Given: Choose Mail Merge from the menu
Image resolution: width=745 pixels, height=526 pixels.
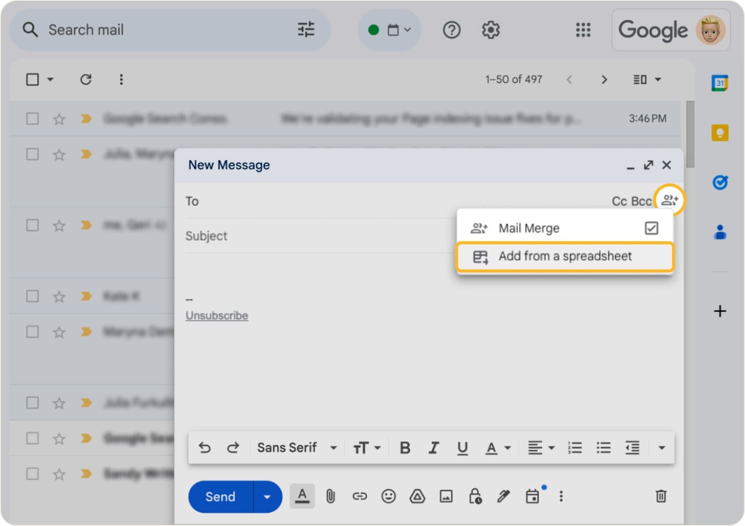Looking at the screenshot, I should coord(528,228).
